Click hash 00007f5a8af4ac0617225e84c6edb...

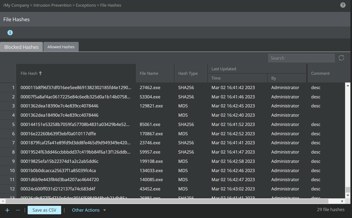[x=76, y=97]
